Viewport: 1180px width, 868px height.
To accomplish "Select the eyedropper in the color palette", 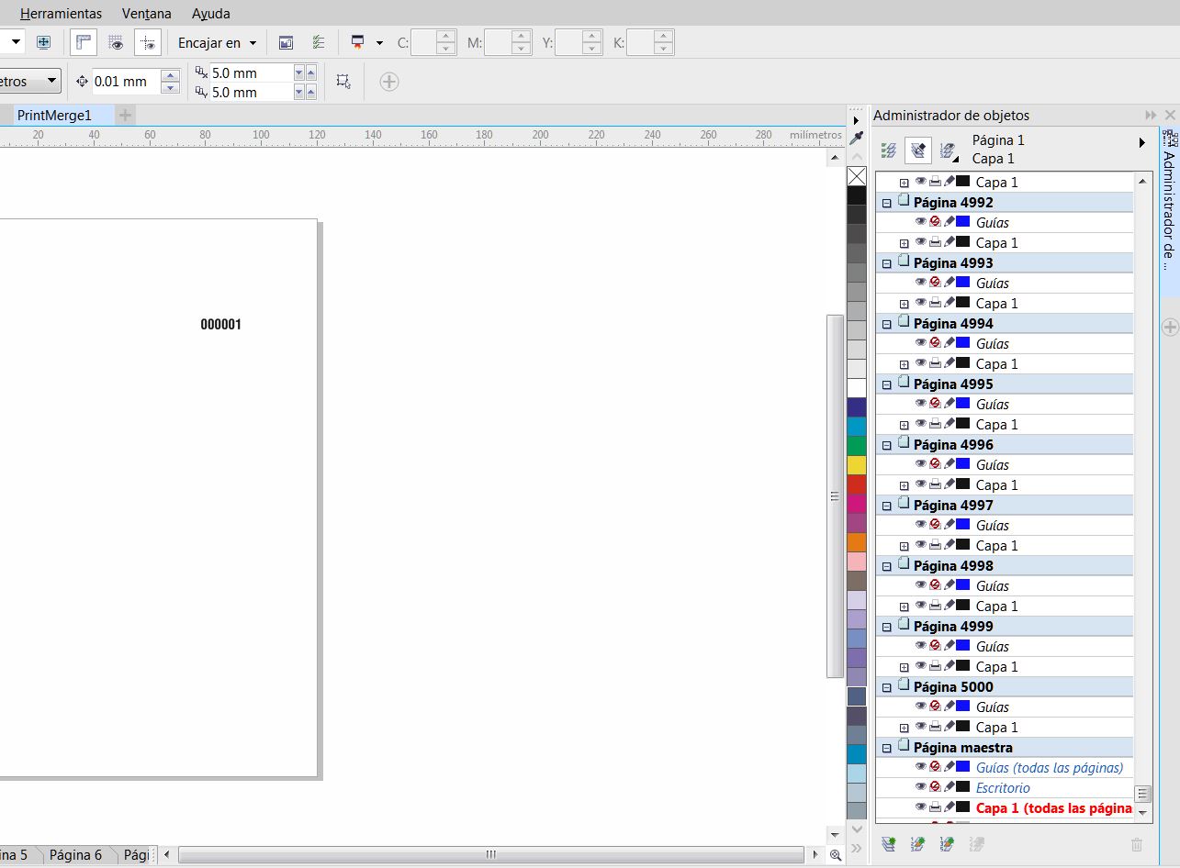I will [857, 139].
